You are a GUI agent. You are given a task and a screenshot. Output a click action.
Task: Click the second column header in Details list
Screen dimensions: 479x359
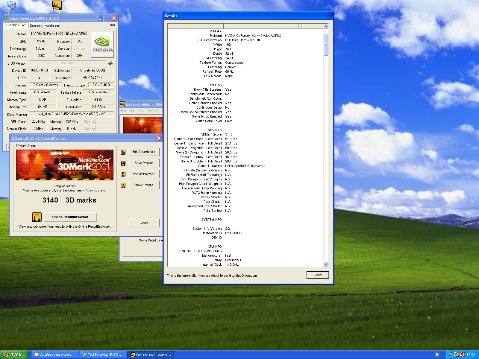261,26
